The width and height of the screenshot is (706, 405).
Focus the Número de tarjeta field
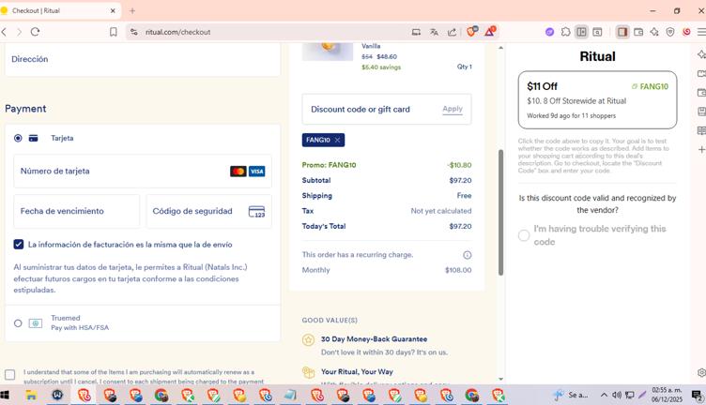click(143, 172)
